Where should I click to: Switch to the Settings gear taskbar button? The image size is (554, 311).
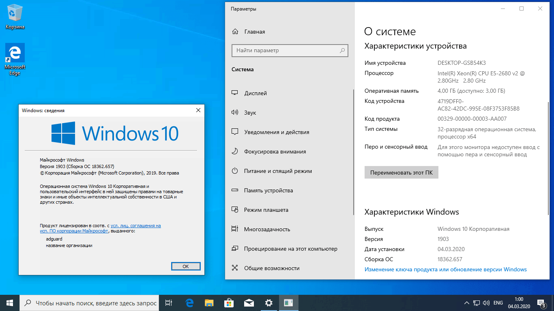pos(268,303)
